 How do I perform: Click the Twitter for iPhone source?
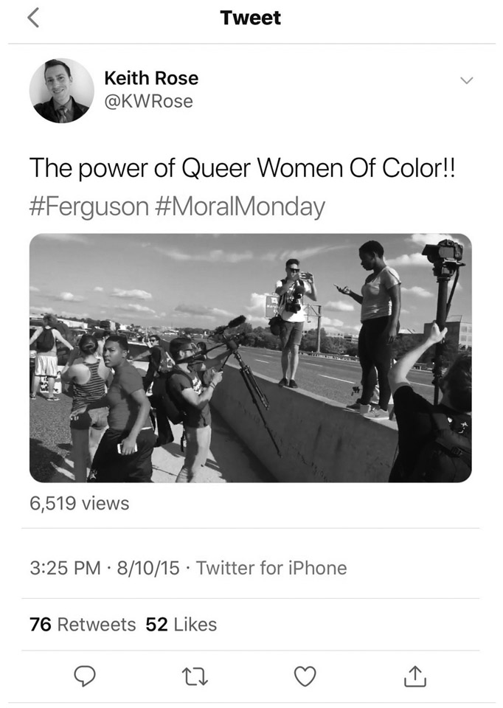[271, 568]
